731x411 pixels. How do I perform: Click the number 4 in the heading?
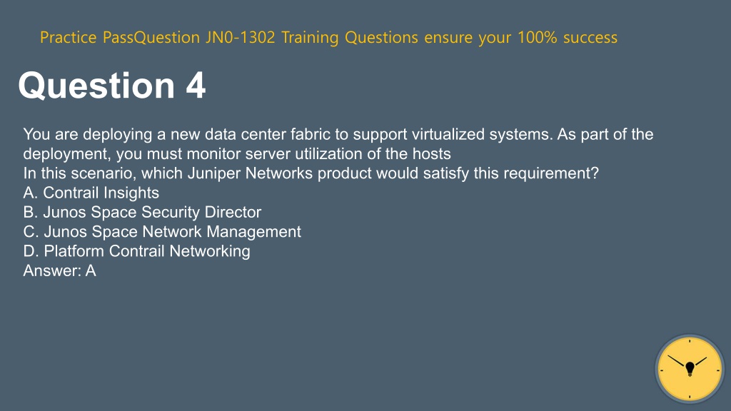coord(196,86)
